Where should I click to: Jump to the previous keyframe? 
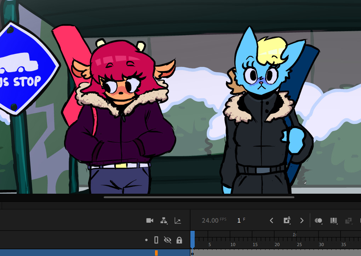271,221
